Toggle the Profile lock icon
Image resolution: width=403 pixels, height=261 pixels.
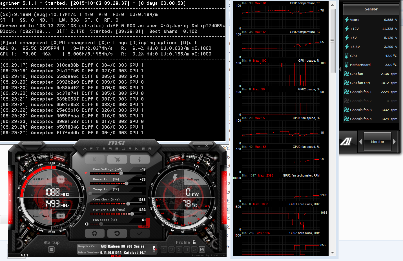[x=194, y=242]
